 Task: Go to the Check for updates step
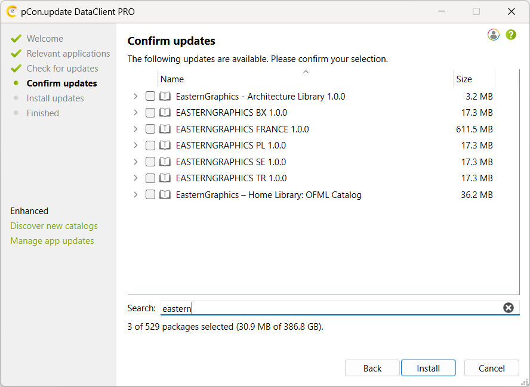[x=63, y=69]
